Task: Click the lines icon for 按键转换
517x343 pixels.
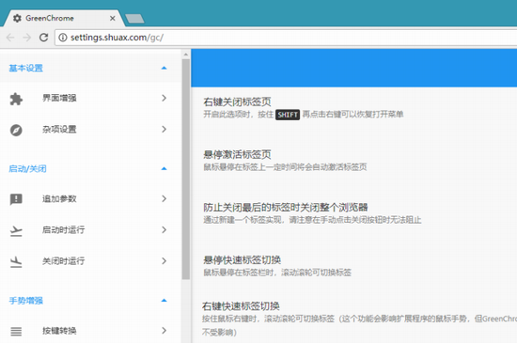Action: [16, 331]
